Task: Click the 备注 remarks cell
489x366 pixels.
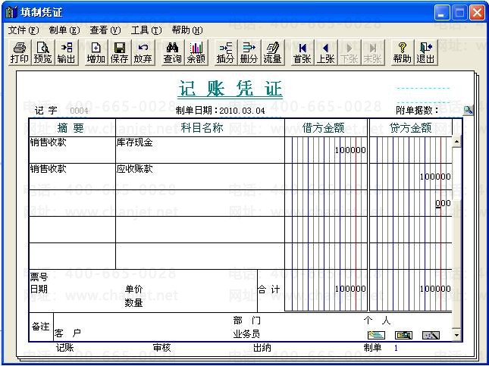Action: (40, 327)
